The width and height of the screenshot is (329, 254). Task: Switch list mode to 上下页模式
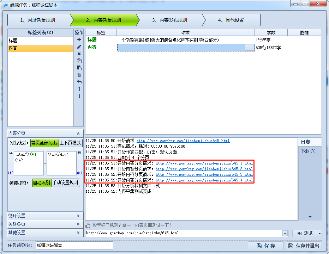pos(70,143)
